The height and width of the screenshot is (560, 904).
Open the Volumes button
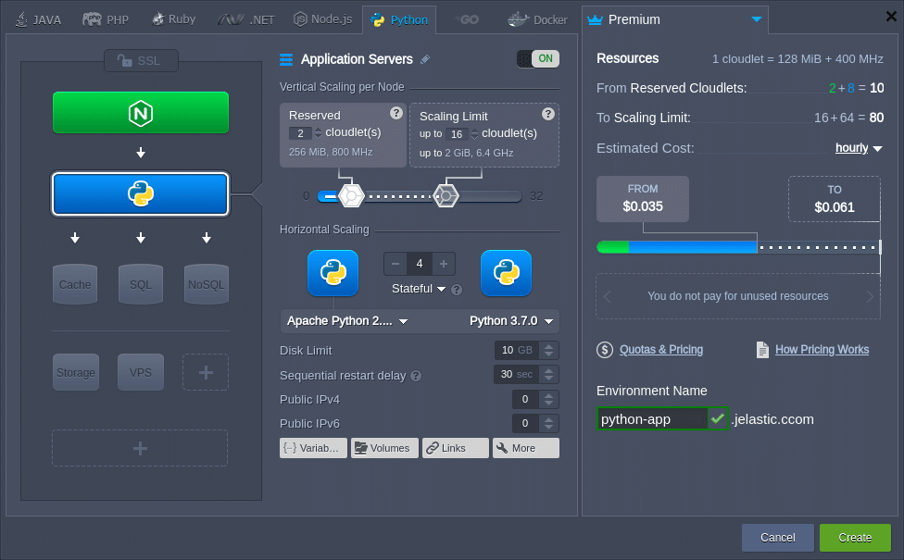click(x=384, y=448)
